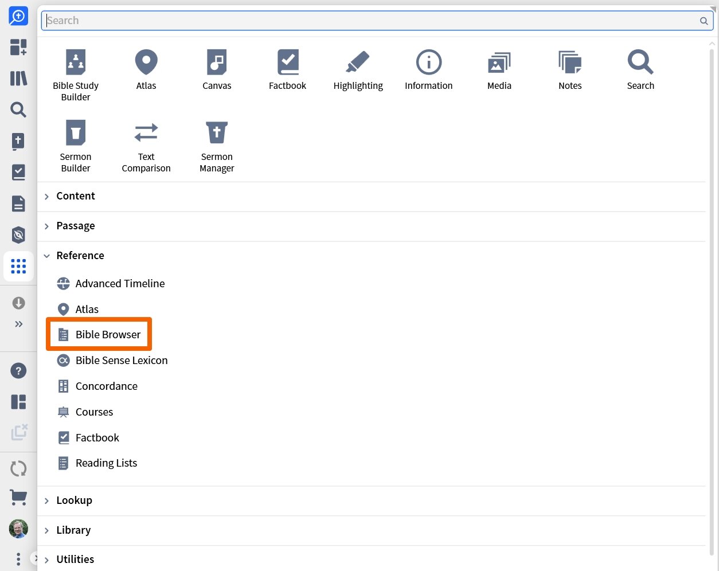Open the user profile avatar
This screenshot has width=719, height=571.
tap(18, 529)
